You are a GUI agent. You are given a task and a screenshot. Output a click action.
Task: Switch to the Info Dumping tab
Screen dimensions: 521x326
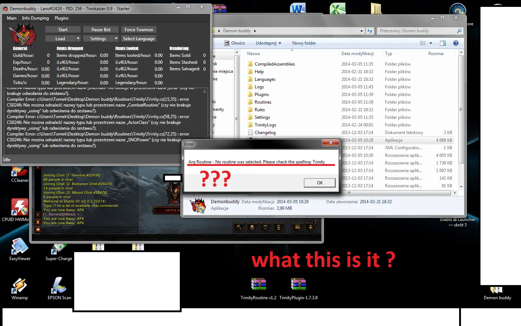(35, 18)
